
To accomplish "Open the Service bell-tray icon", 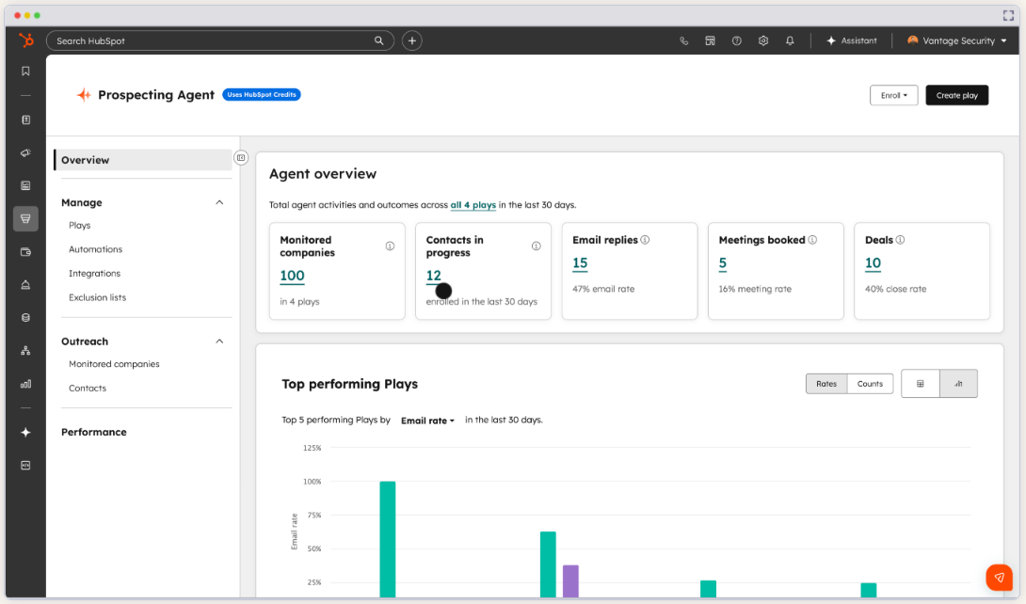I will click(x=25, y=284).
